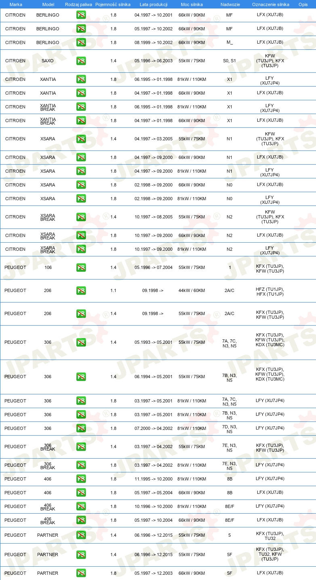Click the Rodzaj paliwa column header
316x580 pixels.
[x=79, y=4]
